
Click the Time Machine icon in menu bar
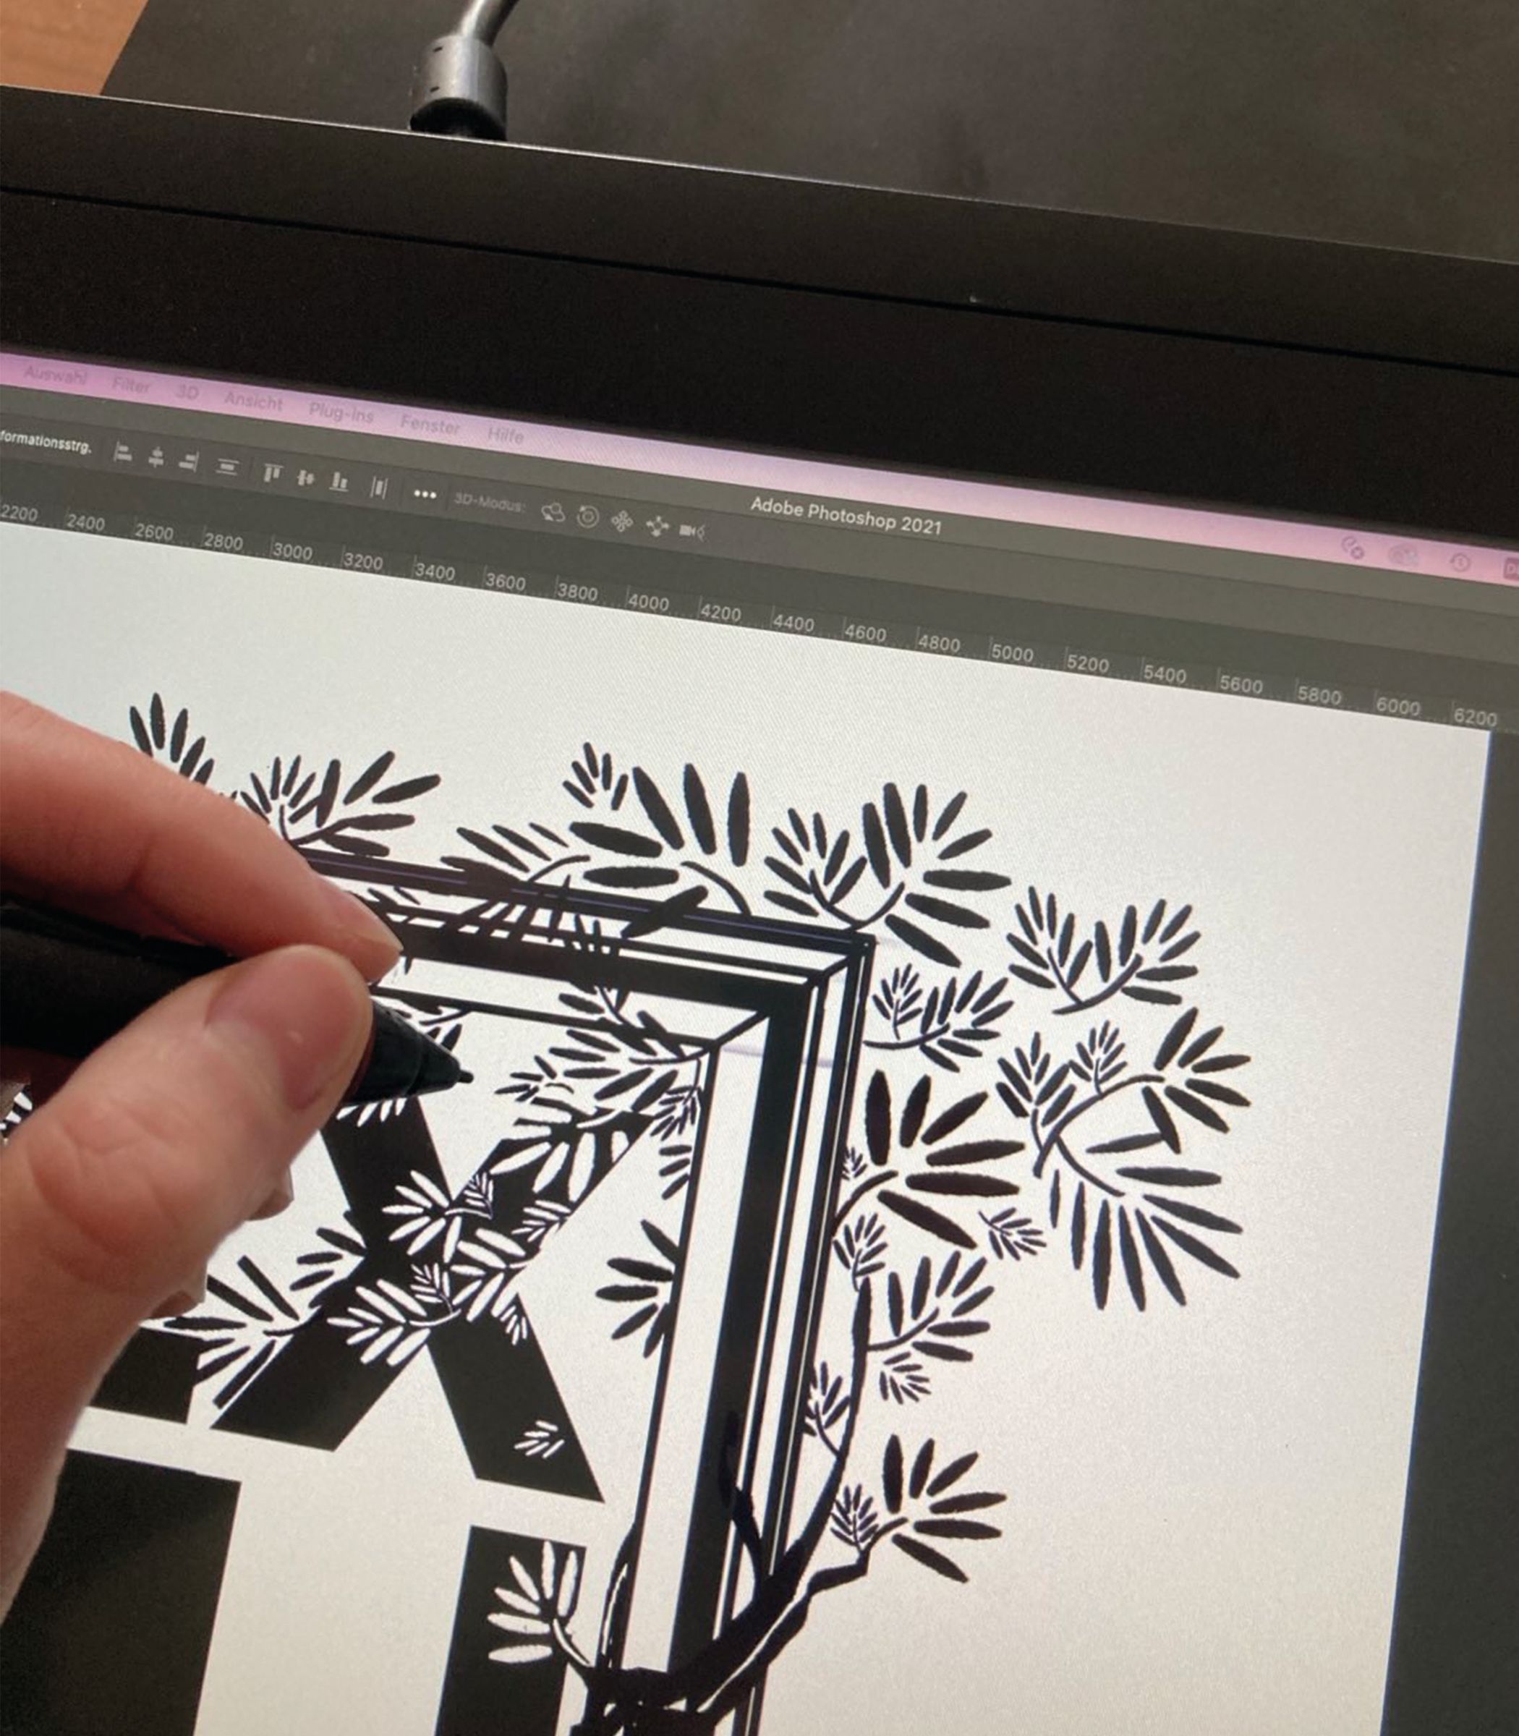point(1460,562)
